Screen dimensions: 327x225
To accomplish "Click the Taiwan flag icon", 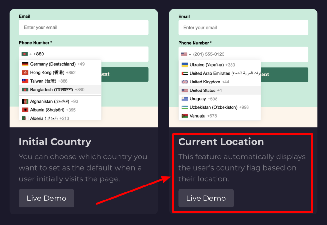I will click(25, 81).
